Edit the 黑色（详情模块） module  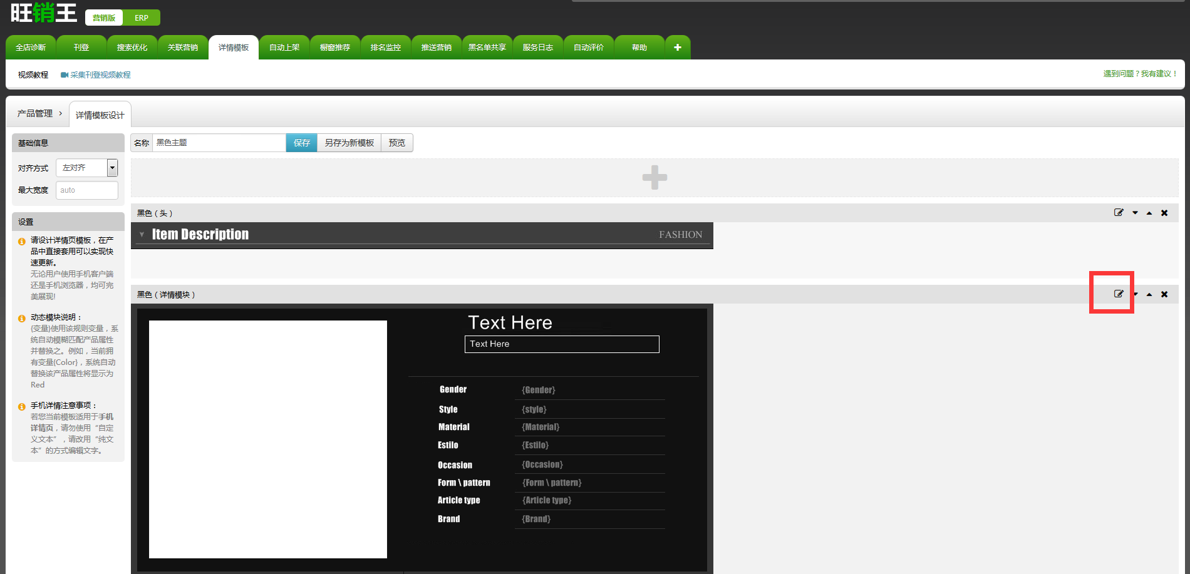[1119, 294]
